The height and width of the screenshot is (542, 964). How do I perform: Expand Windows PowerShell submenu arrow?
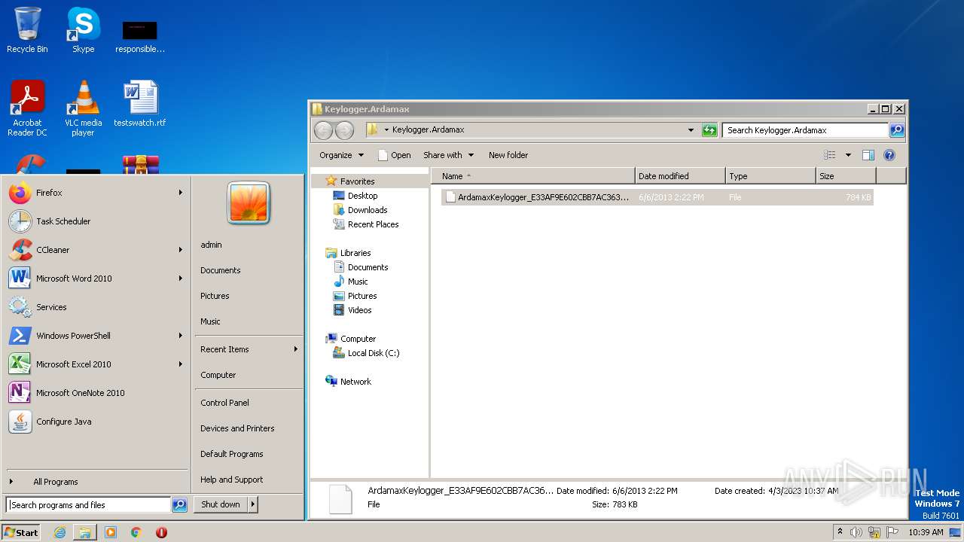point(181,336)
